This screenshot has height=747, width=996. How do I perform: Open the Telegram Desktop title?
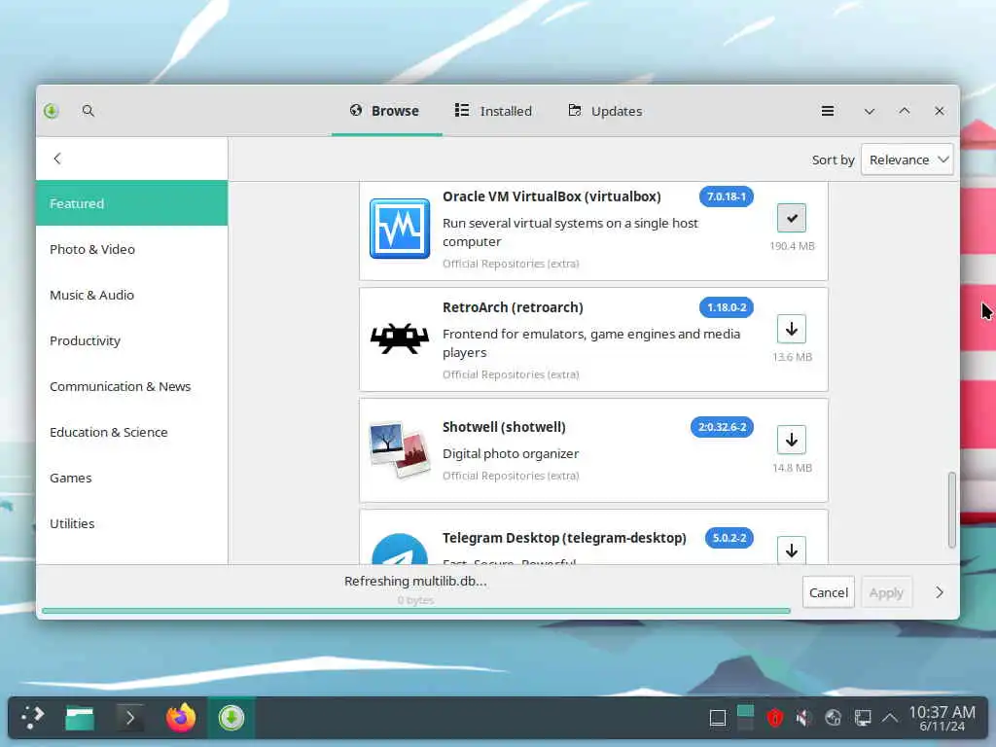coord(564,537)
